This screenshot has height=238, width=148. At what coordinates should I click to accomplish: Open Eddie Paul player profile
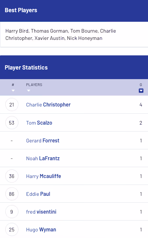[x=38, y=194]
